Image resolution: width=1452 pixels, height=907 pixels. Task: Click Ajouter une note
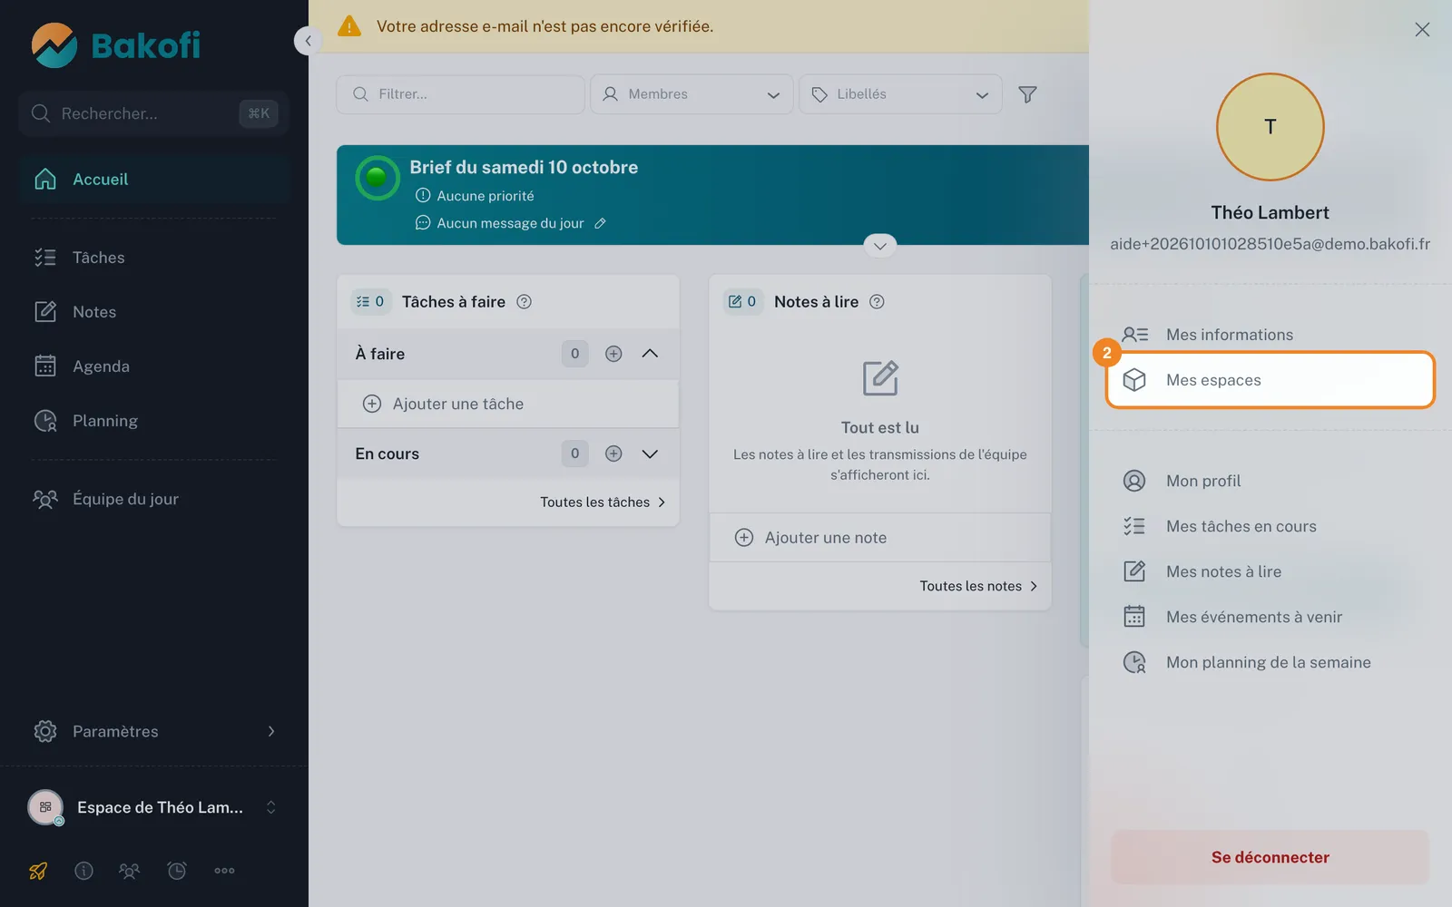click(880, 538)
